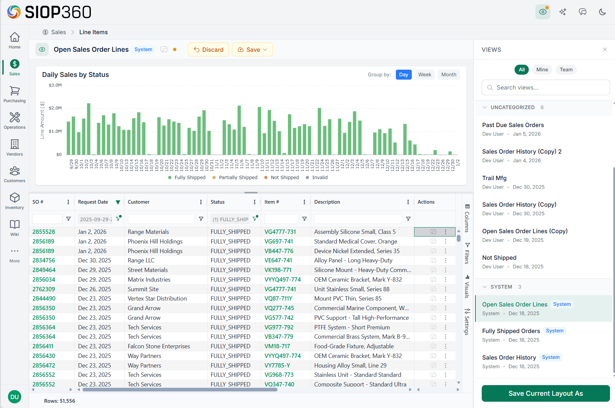Image resolution: width=615 pixels, height=408 pixels.
Task: Navigate to the Inventory module
Action: point(14,201)
